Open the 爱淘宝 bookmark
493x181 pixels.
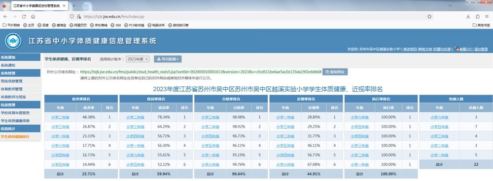pos(59,25)
